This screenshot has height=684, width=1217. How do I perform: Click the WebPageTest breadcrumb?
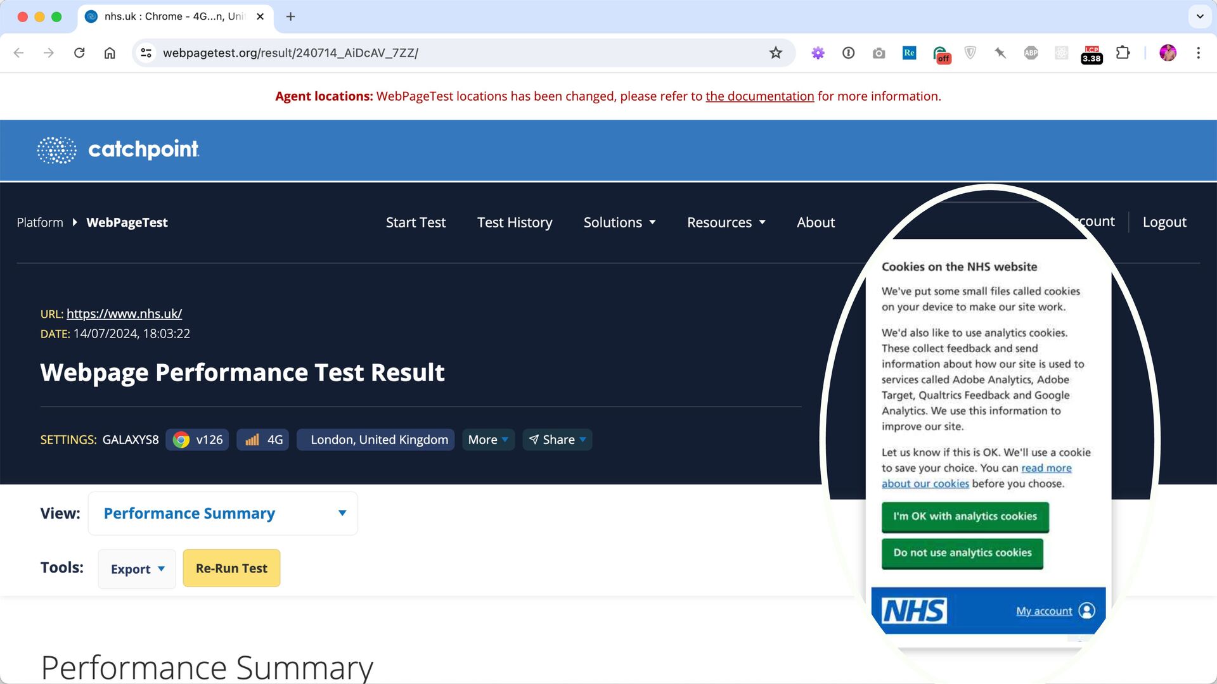(x=127, y=222)
